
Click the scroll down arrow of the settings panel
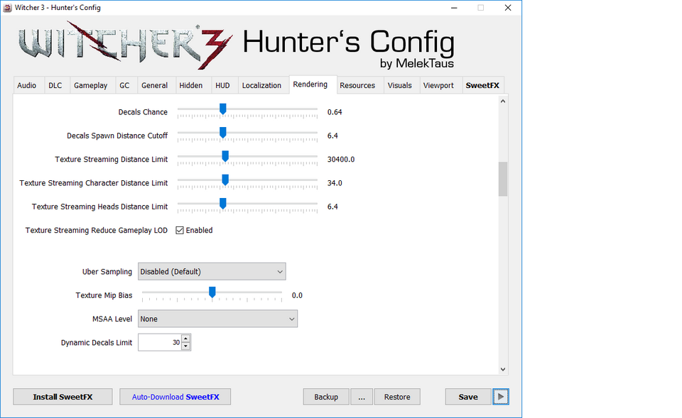(503, 369)
